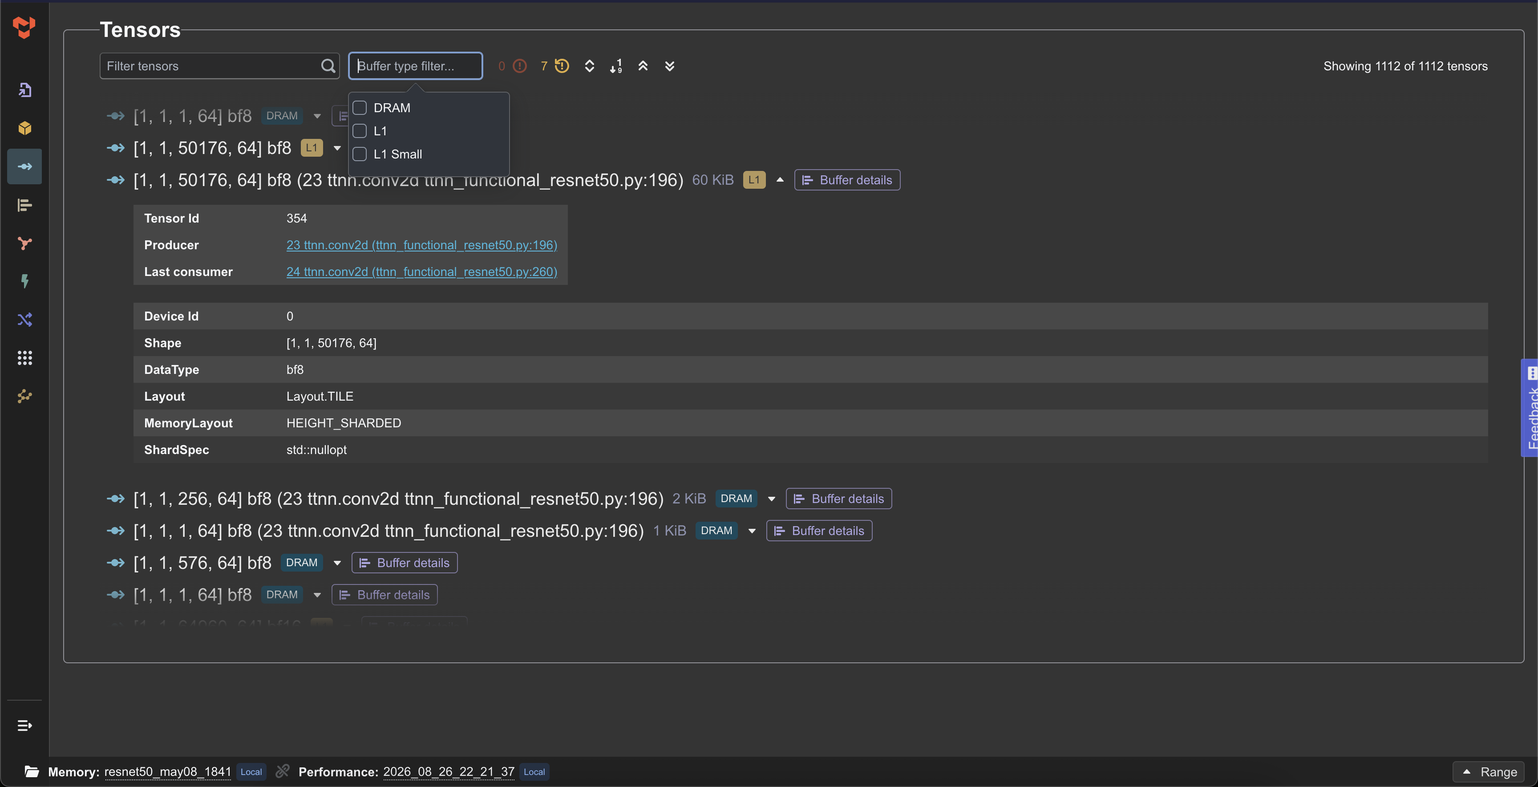Click the yellow late-deallocation icon next to 7
1538x787 pixels.
[x=562, y=66]
